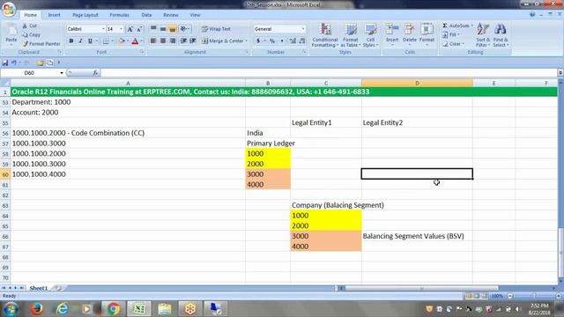Click zoom in plus on status bar
The height and width of the screenshot is (317, 564).
pyautogui.click(x=558, y=296)
